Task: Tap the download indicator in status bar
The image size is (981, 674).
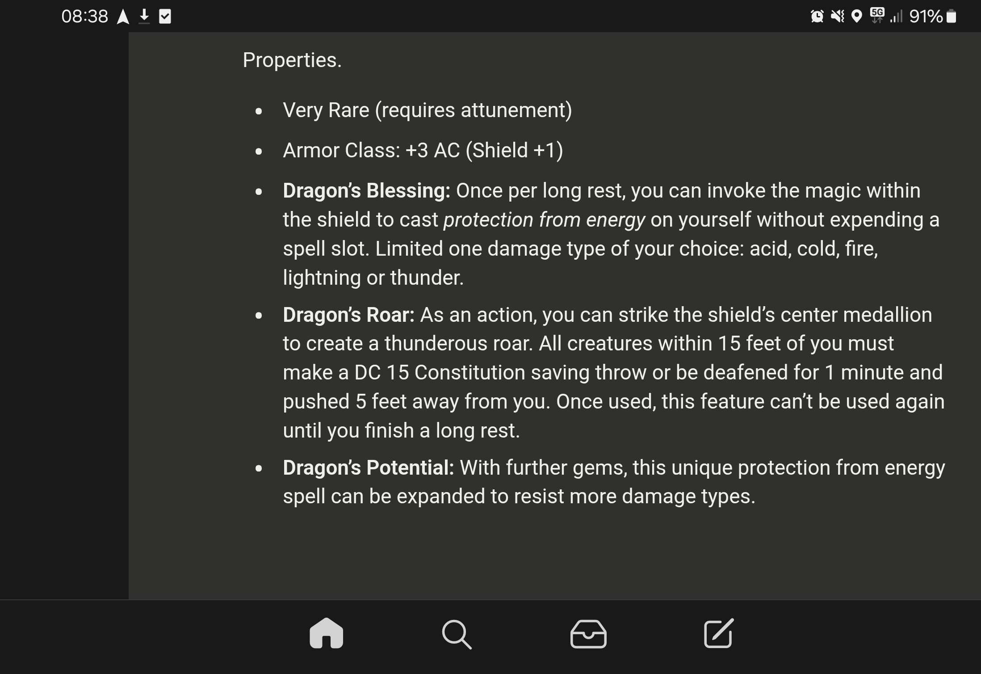Action: (144, 17)
